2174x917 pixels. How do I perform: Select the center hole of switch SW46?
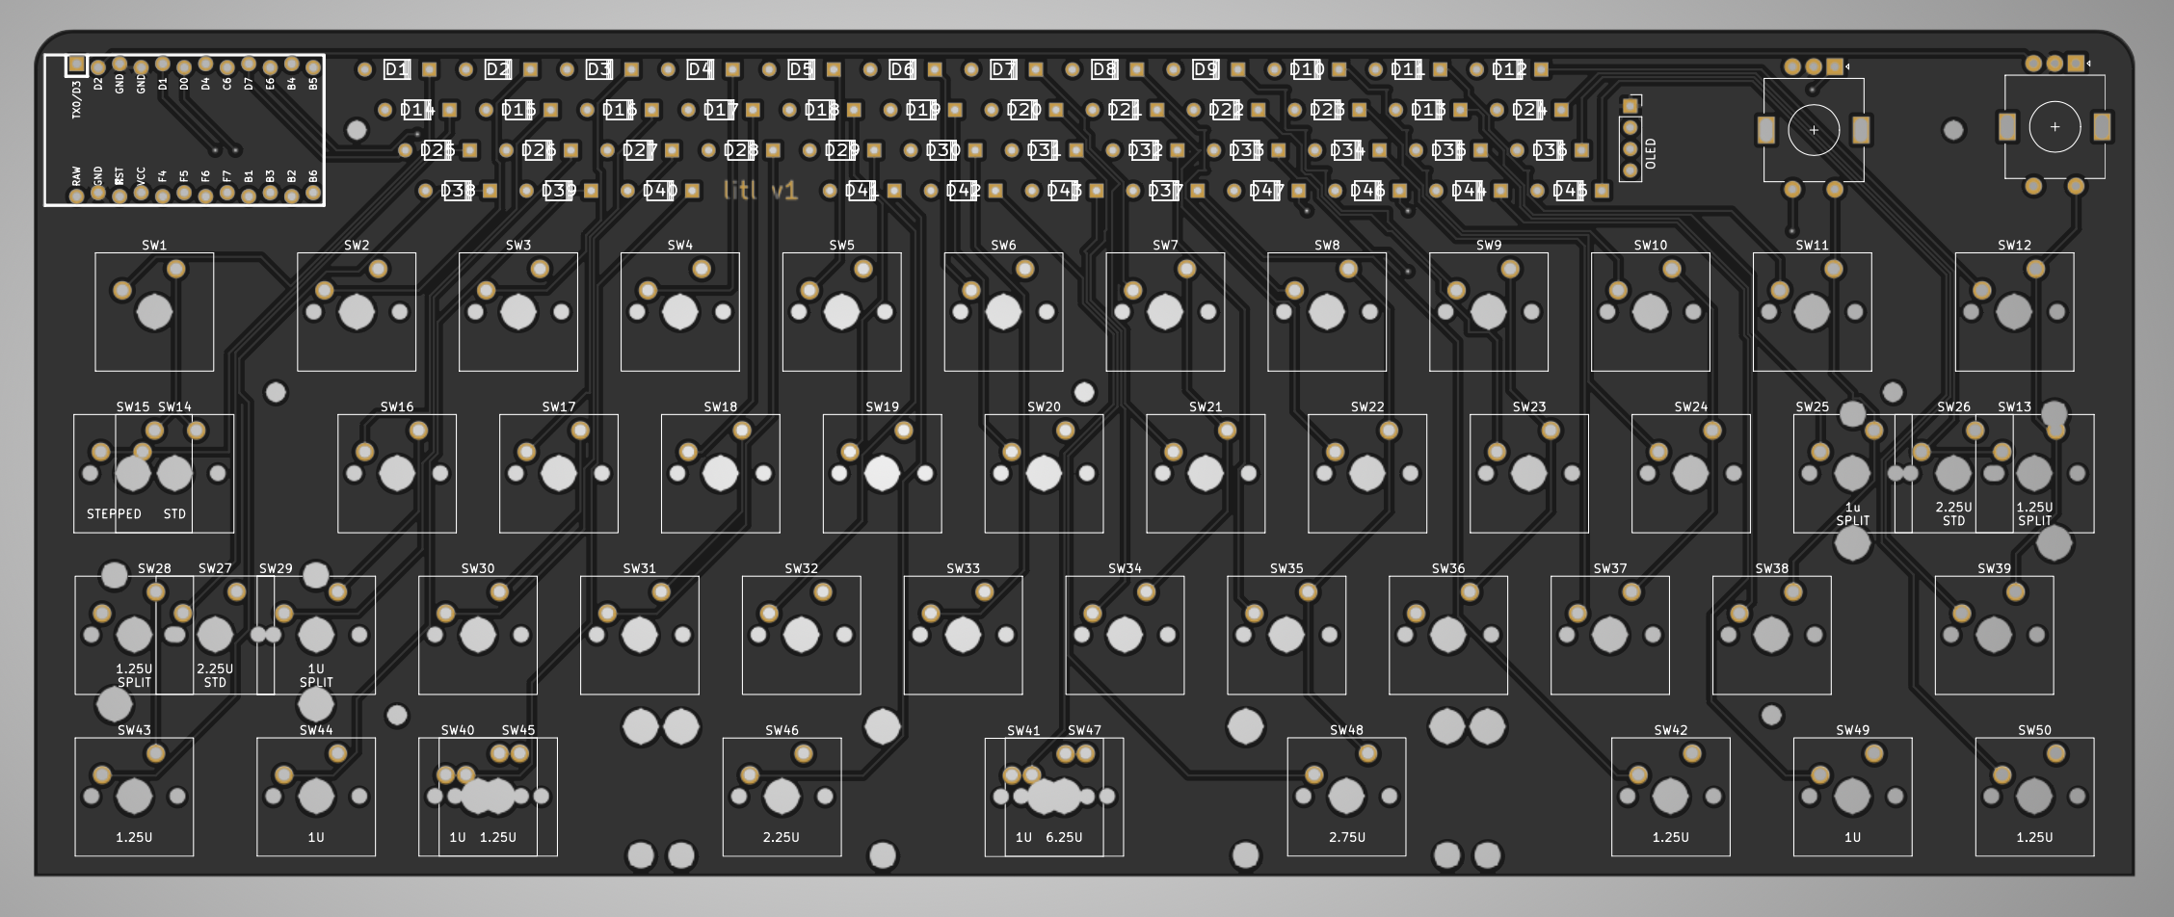pyautogui.click(x=782, y=797)
